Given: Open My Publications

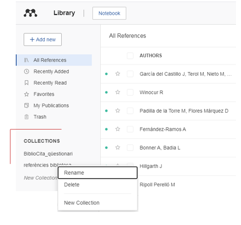Looking at the screenshot, I should (x=51, y=106).
